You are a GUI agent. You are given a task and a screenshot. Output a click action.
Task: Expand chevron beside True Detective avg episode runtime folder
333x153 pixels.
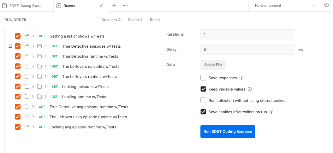click(x=33, y=107)
